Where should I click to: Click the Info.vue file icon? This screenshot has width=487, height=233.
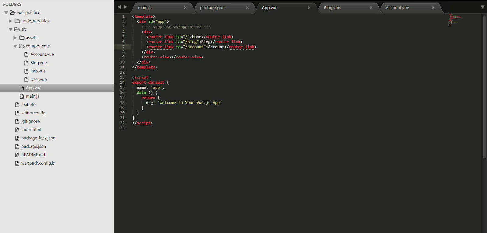pyautogui.click(x=26, y=71)
